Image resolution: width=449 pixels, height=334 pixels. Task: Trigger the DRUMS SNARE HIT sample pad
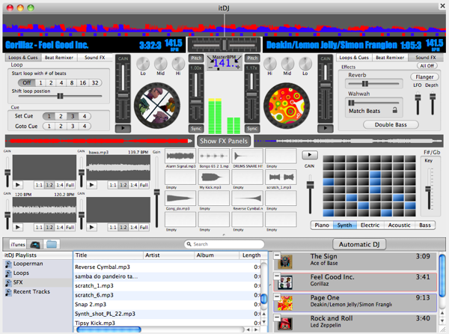(x=248, y=156)
